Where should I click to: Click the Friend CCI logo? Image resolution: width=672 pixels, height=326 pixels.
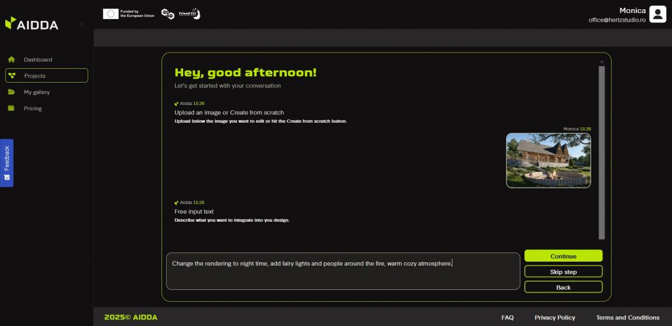coord(190,13)
